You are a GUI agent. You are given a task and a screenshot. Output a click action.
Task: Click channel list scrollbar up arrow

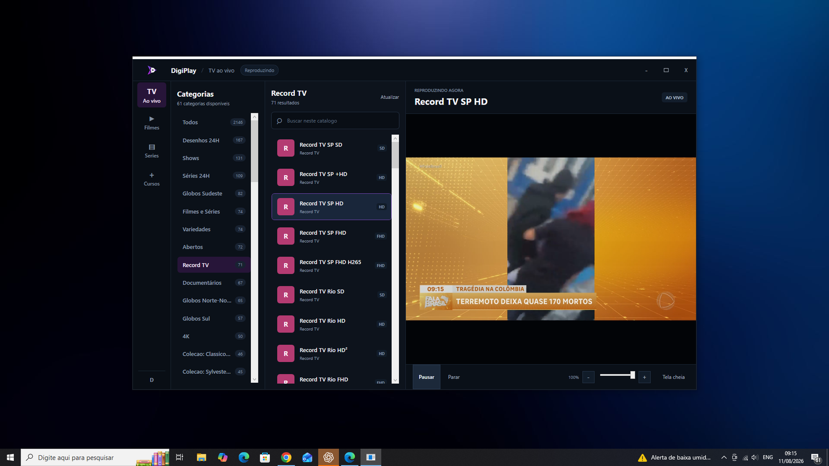[395, 138]
